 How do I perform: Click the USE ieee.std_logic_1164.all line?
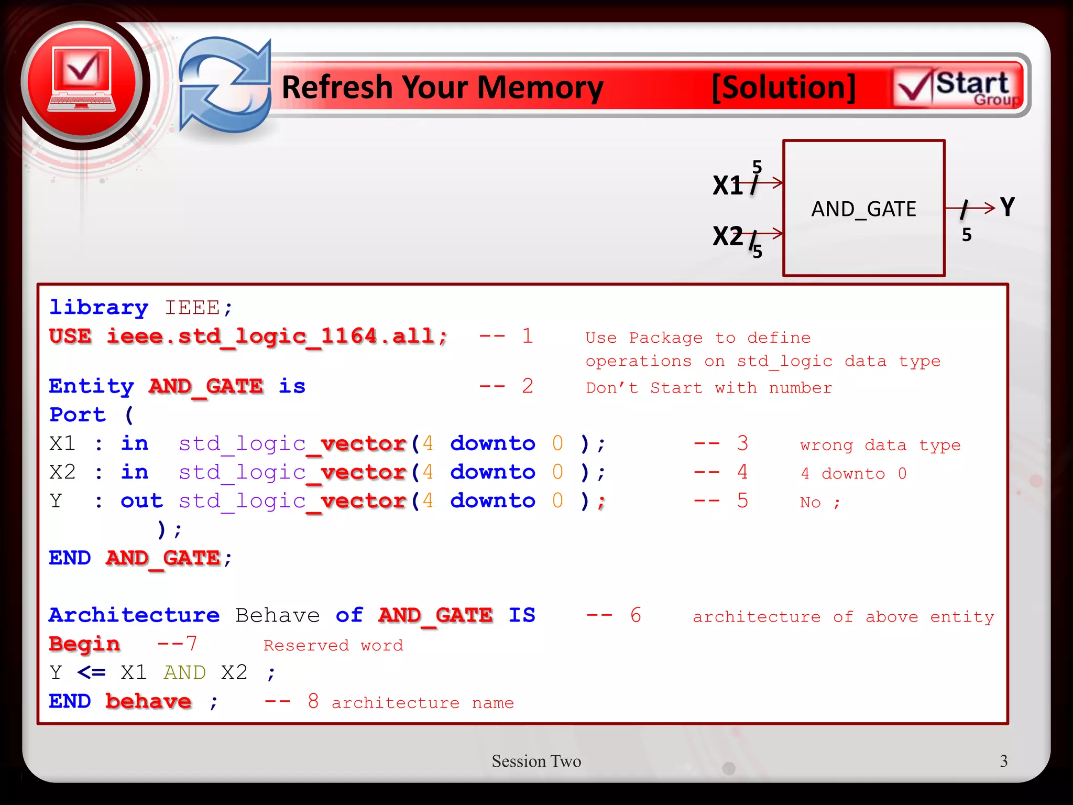(248, 336)
